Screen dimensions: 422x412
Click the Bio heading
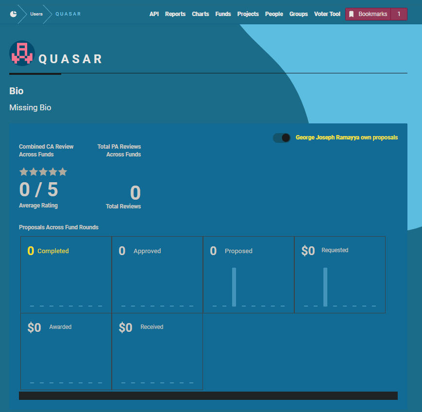click(x=17, y=91)
